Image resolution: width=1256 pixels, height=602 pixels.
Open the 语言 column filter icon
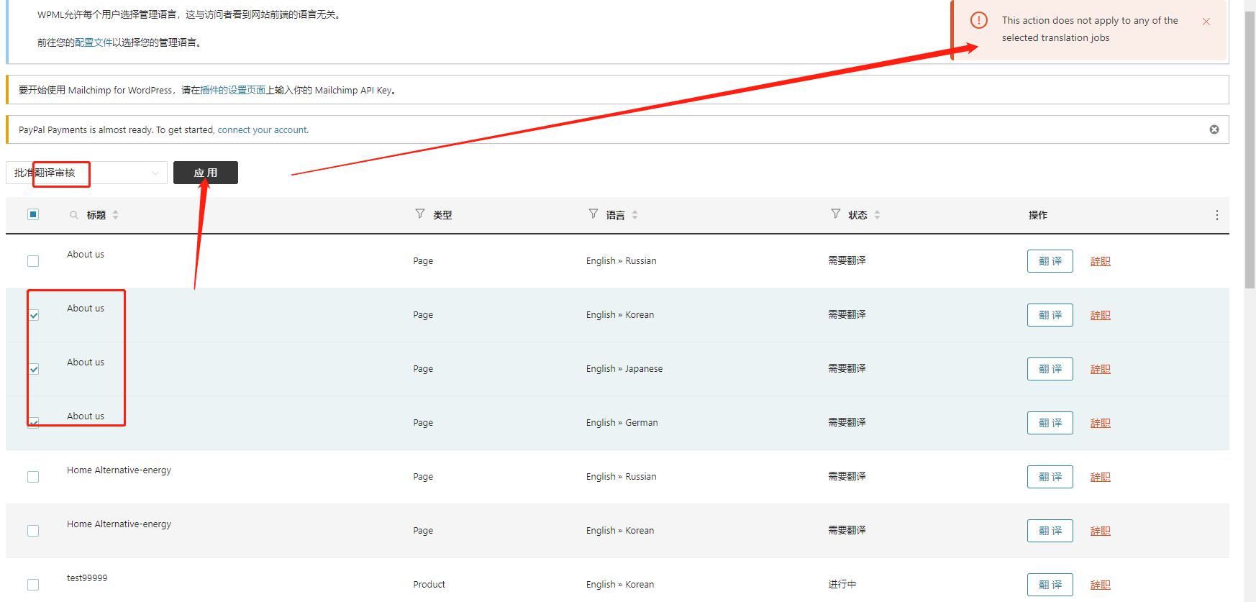pos(593,214)
